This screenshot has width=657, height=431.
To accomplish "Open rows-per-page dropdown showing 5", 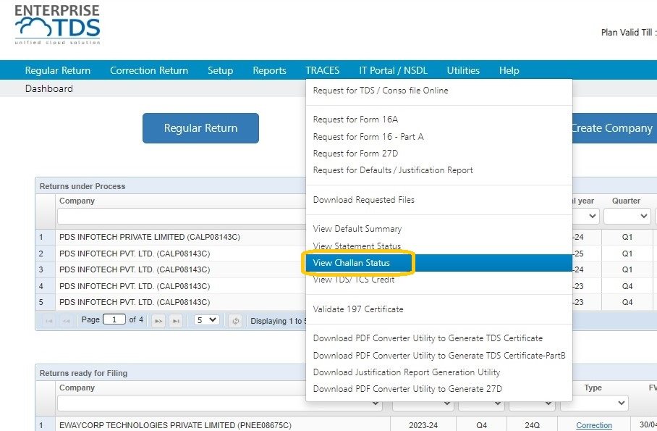I will pos(206,320).
